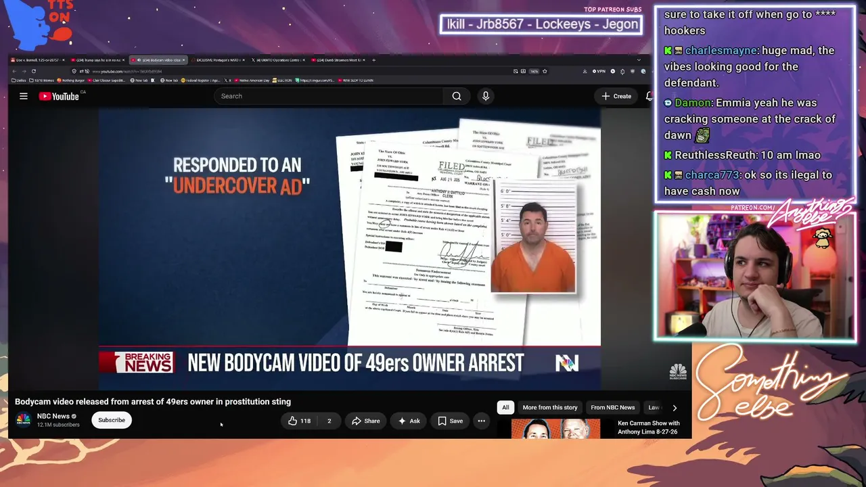This screenshot has height=487, width=866.
Task: Start voice search with the microphone
Action: pos(486,96)
